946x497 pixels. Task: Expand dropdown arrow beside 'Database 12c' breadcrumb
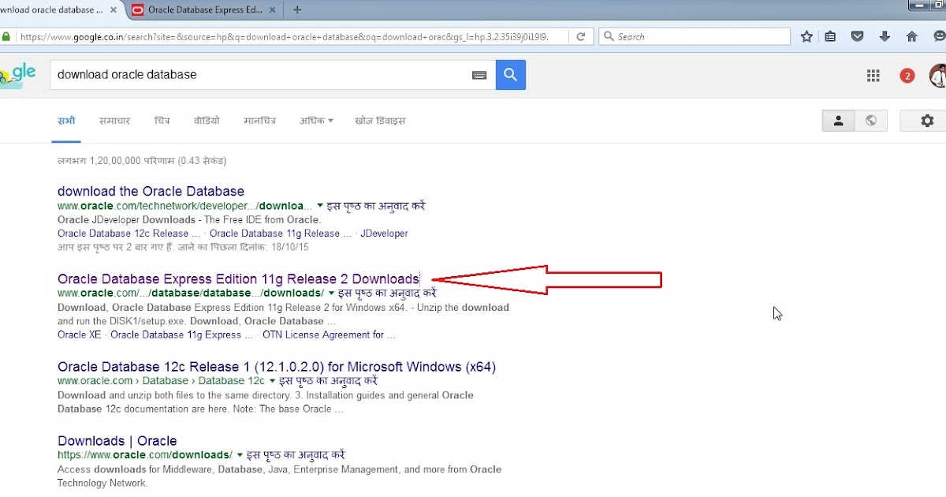click(x=273, y=381)
